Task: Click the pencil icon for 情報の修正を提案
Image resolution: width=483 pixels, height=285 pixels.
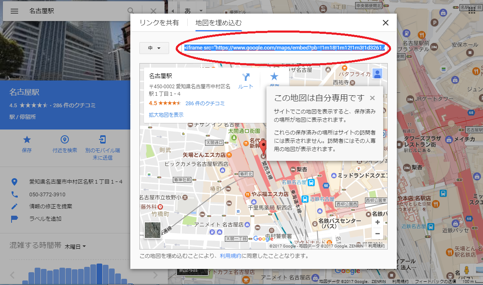Action: coord(14,207)
